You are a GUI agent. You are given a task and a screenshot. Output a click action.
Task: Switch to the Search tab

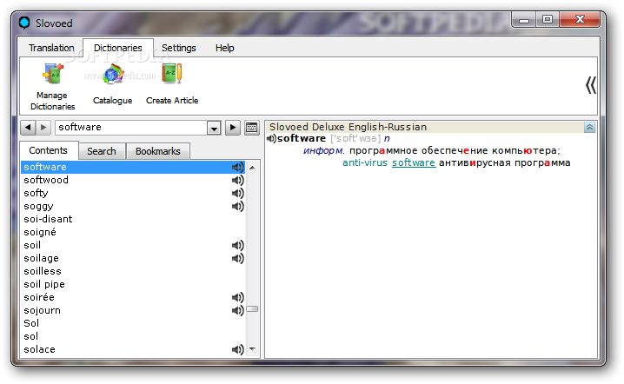click(x=102, y=151)
